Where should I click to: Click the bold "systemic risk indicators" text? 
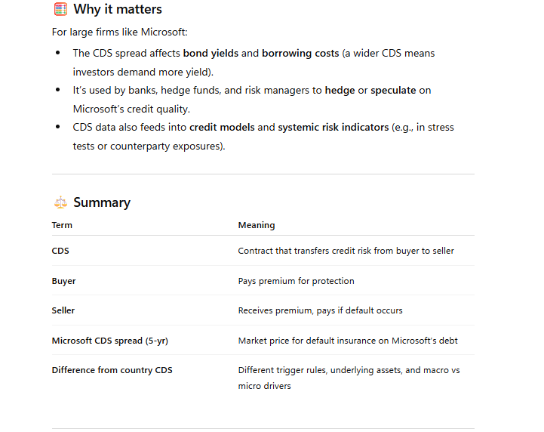pos(333,128)
